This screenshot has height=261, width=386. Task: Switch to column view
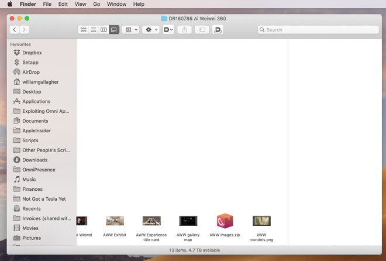(104, 30)
